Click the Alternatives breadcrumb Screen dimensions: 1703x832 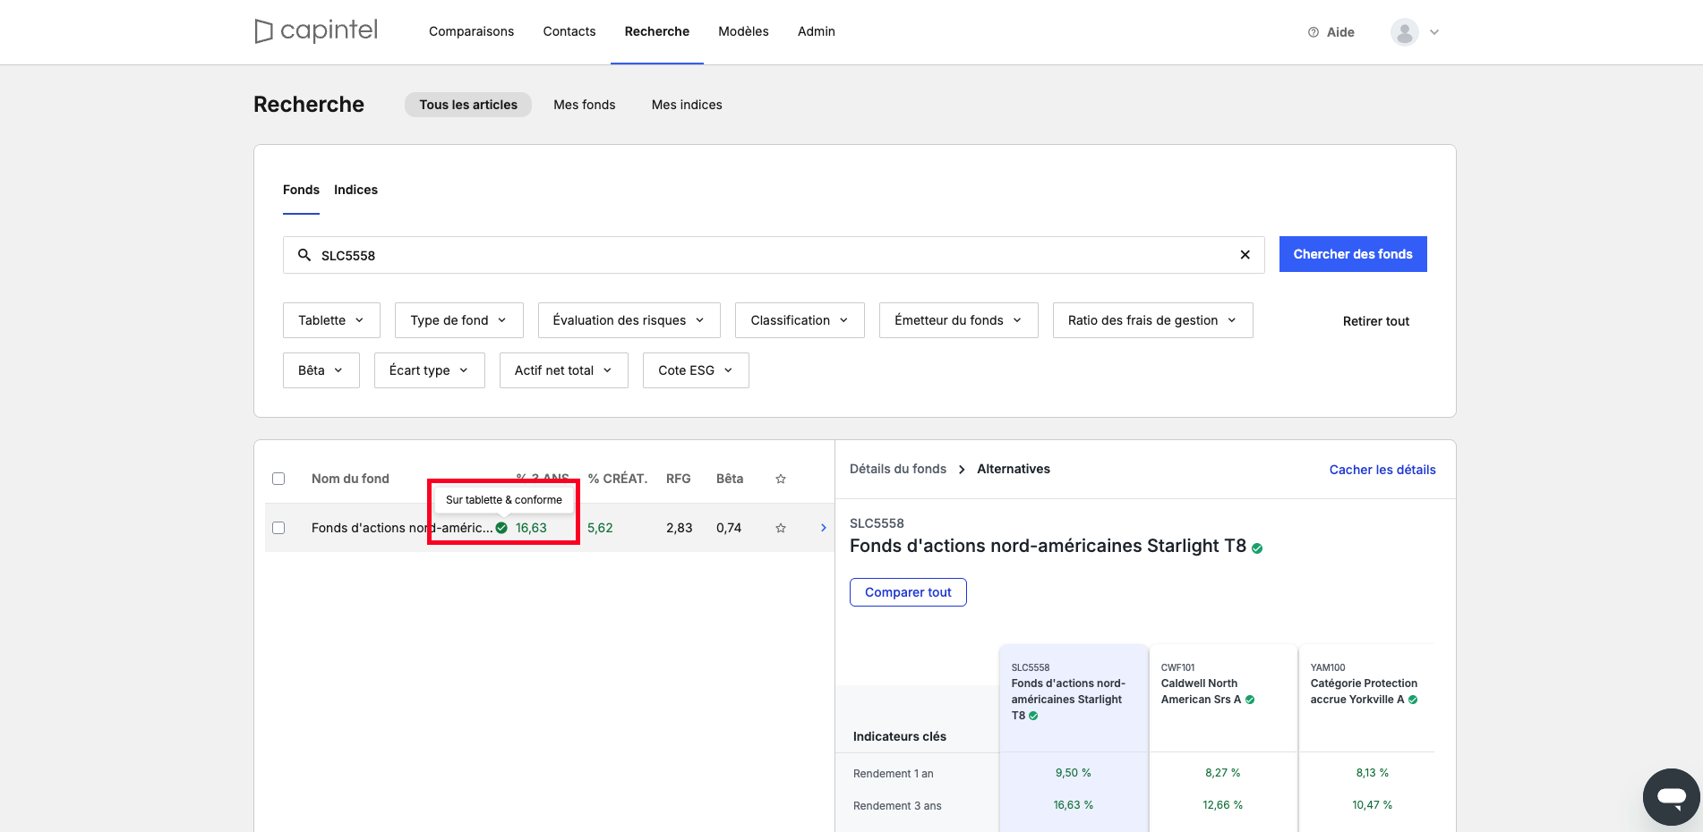pos(1014,469)
